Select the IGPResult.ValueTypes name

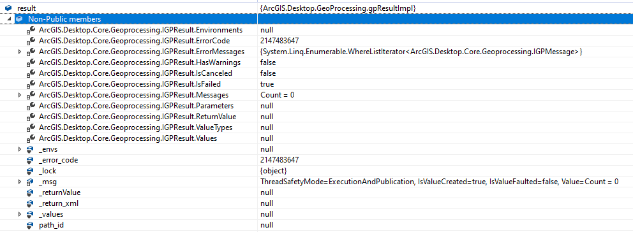click(136, 127)
